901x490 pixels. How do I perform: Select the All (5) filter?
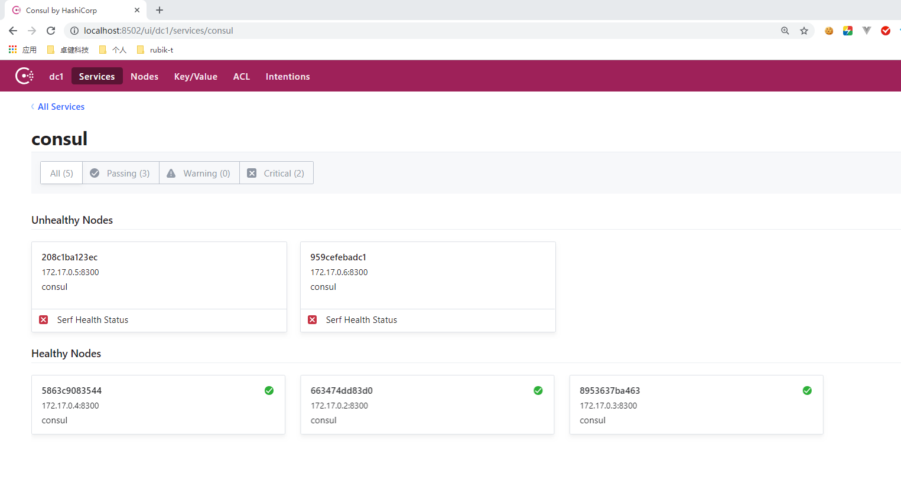pyautogui.click(x=61, y=173)
